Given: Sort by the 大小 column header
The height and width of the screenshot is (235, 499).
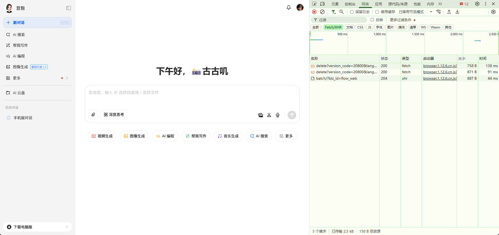Looking at the screenshot, I should click(467, 58).
